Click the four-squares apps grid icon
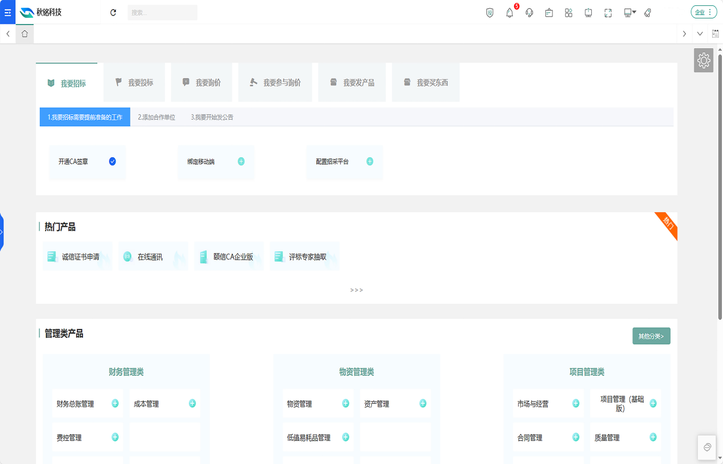The width and height of the screenshot is (723, 464). pyautogui.click(x=569, y=13)
